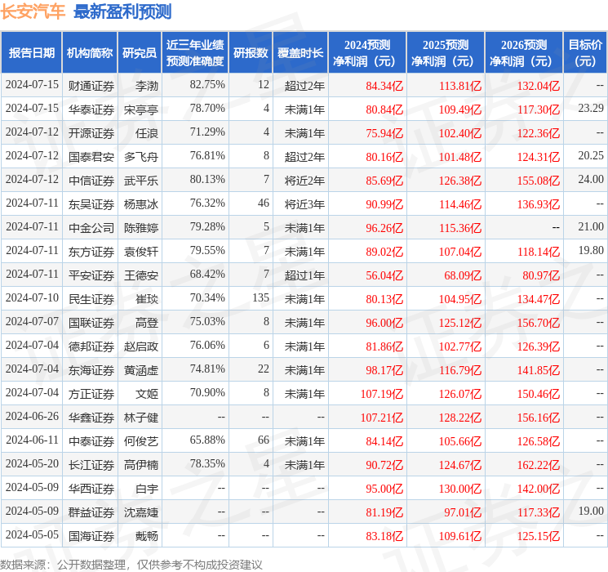Click the 23.29 target price
Image resolution: width=608 pixels, height=572 pixels.
pos(591,108)
